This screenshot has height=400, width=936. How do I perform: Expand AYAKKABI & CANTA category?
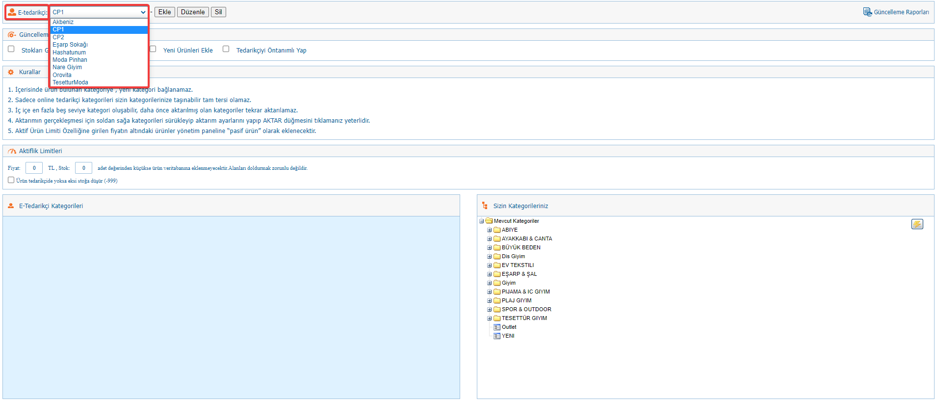[x=490, y=239]
